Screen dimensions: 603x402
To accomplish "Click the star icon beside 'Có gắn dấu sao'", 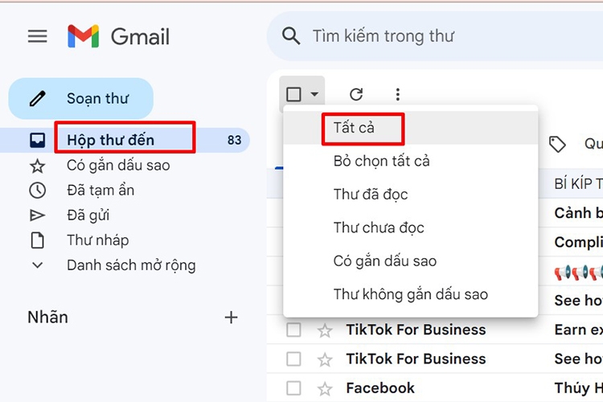I will point(37,166).
